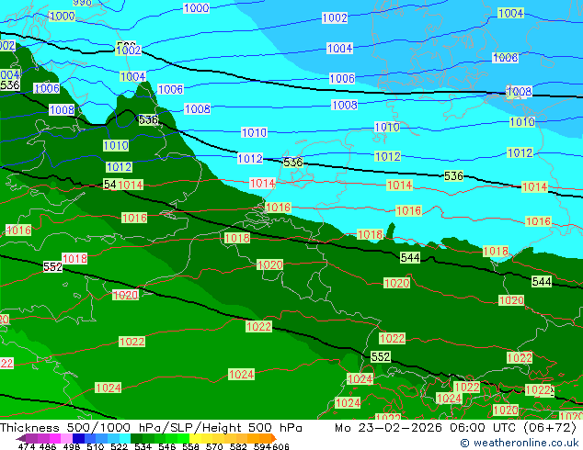Viewport: 583px width, 450px height.
Task: Click the '1024' label at bottom left area
Action: (x=109, y=388)
